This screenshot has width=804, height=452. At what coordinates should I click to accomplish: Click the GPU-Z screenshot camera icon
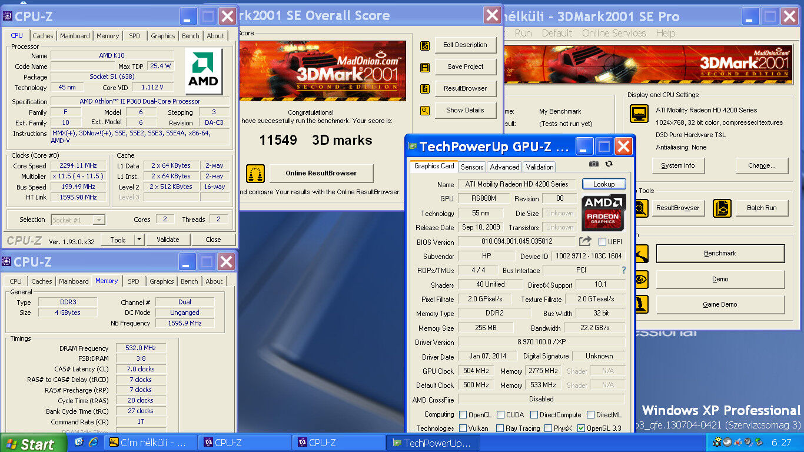pyautogui.click(x=594, y=164)
